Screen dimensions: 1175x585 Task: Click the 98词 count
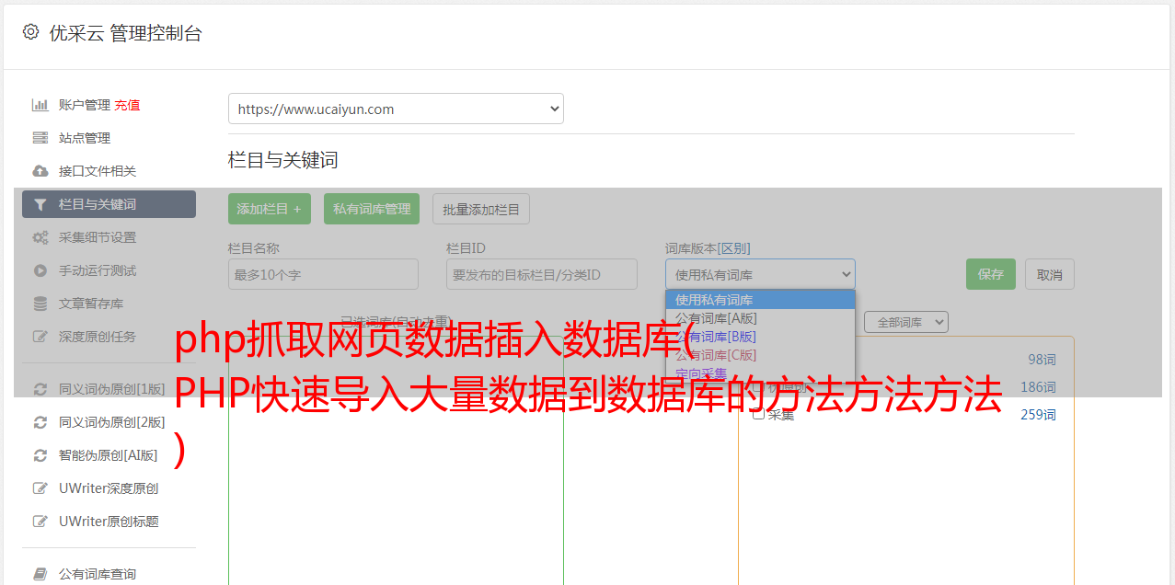(x=1042, y=360)
